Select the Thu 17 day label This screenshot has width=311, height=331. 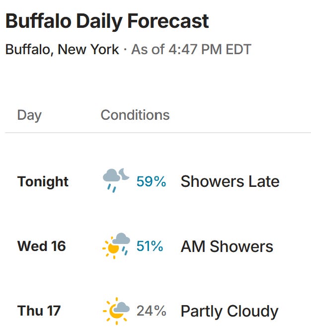point(39,311)
